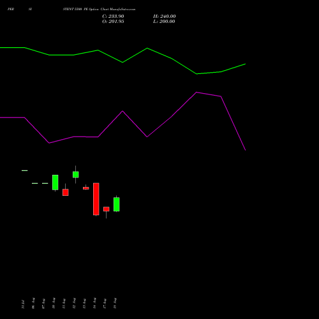Click the tall red candlestick for 14 Aug
The height and width of the screenshot is (319, 319).
coord(96,199)
